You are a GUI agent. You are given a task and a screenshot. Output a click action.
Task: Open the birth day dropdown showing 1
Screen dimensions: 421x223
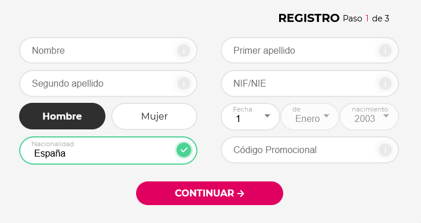pyautogui.click(x=250, y=117)
